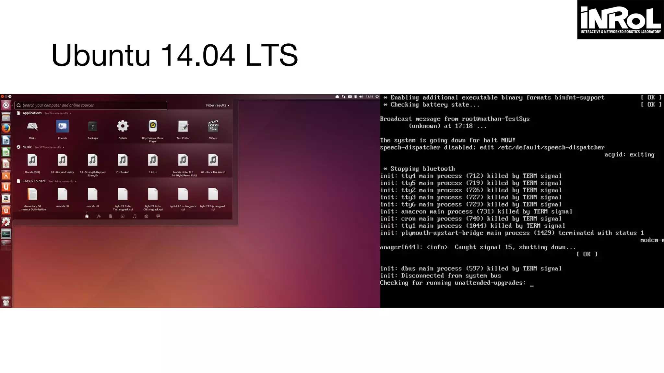The height and width of the screenshot is (373, 664).
Task: Launch the Friends application
Action: click(62, 130)
